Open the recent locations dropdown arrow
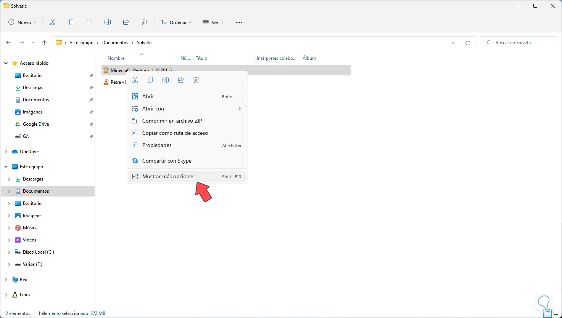 point(33,43)
